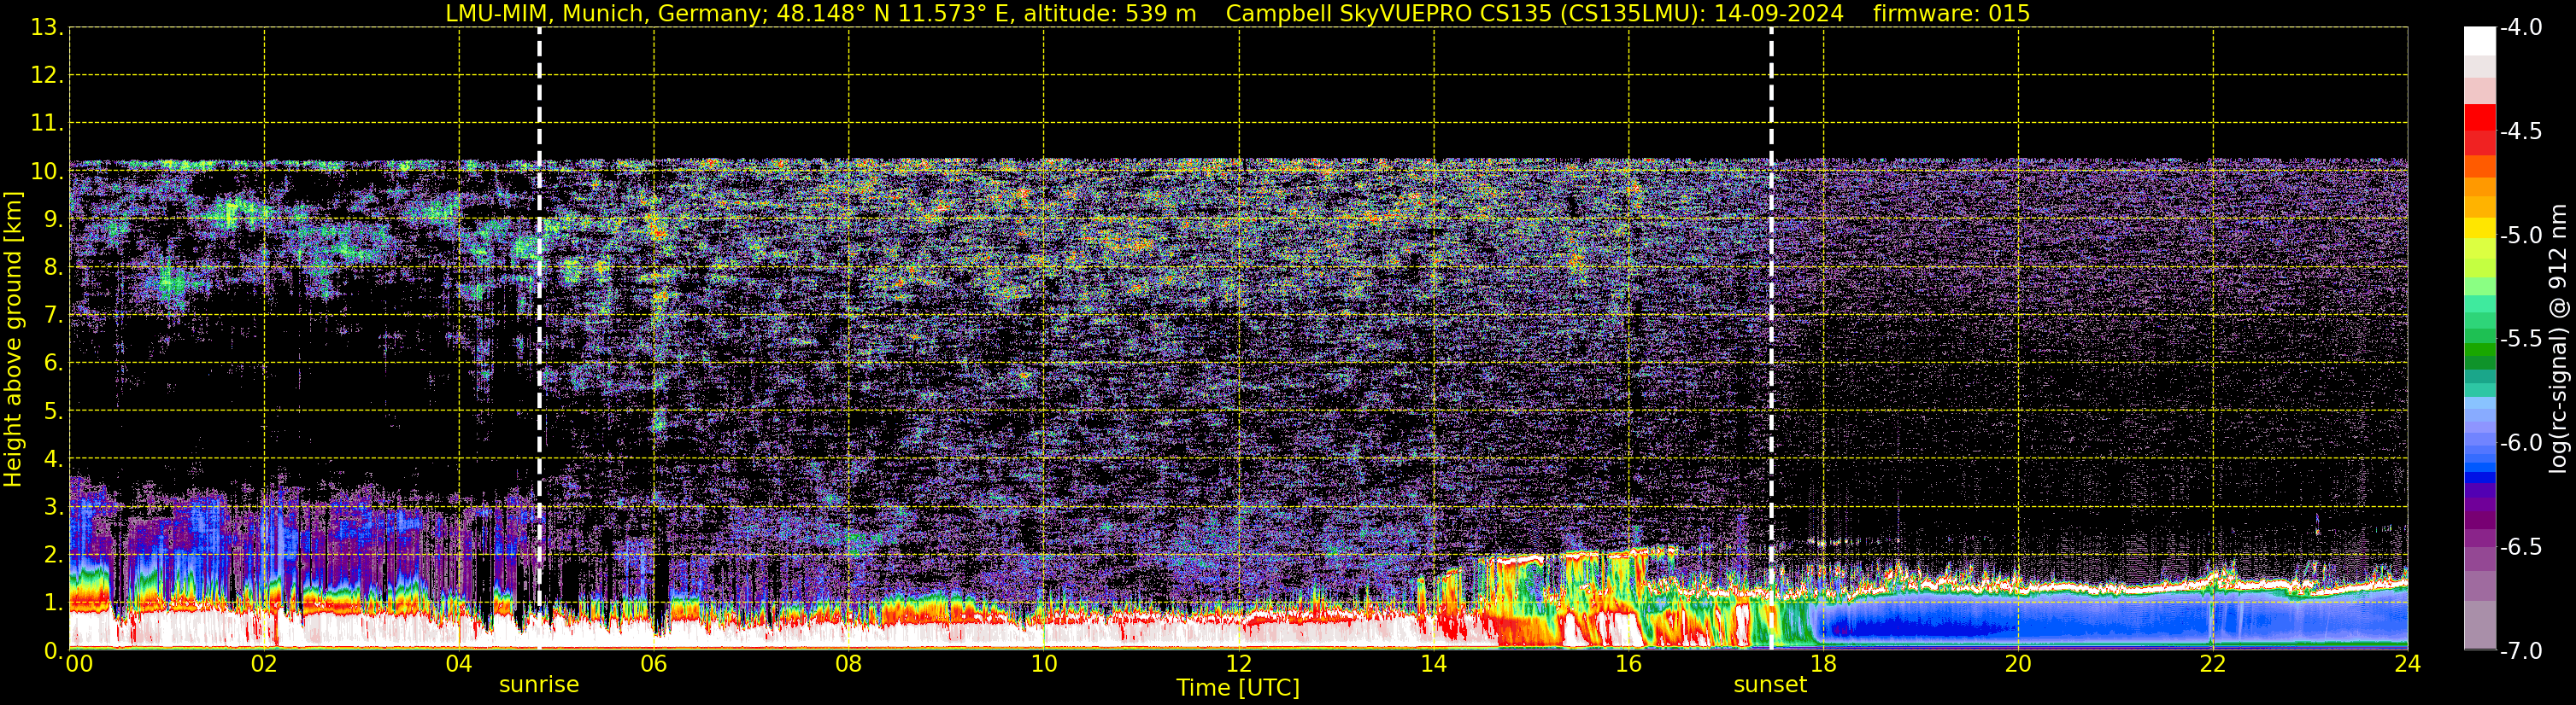2576x705 pixels.
Task: Click the sunrise label below the time axis
Action: [539, 685]
